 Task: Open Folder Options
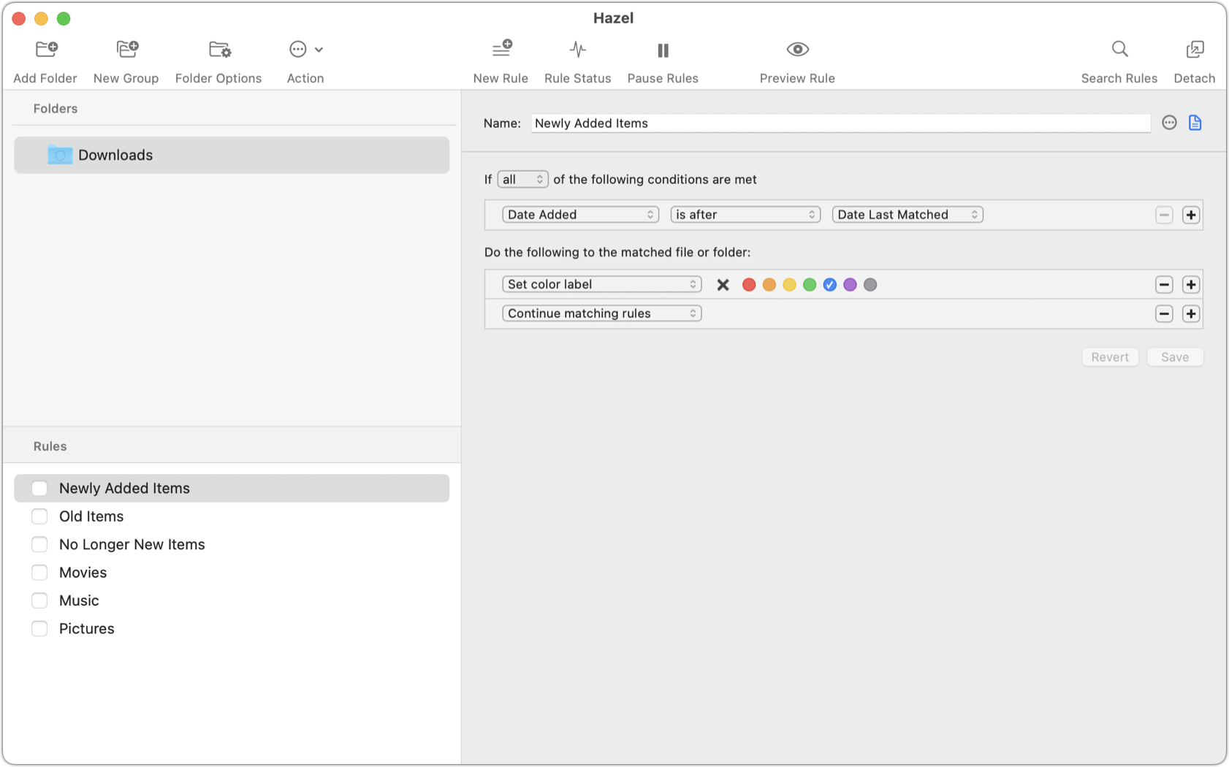[x=219, y=50]
